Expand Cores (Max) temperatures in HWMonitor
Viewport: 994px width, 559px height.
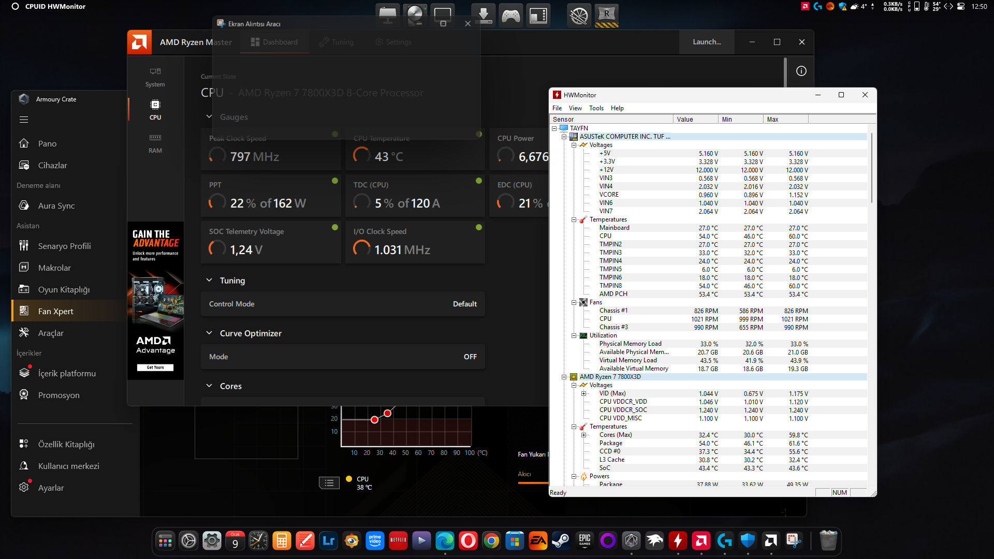tap(584, 435)
